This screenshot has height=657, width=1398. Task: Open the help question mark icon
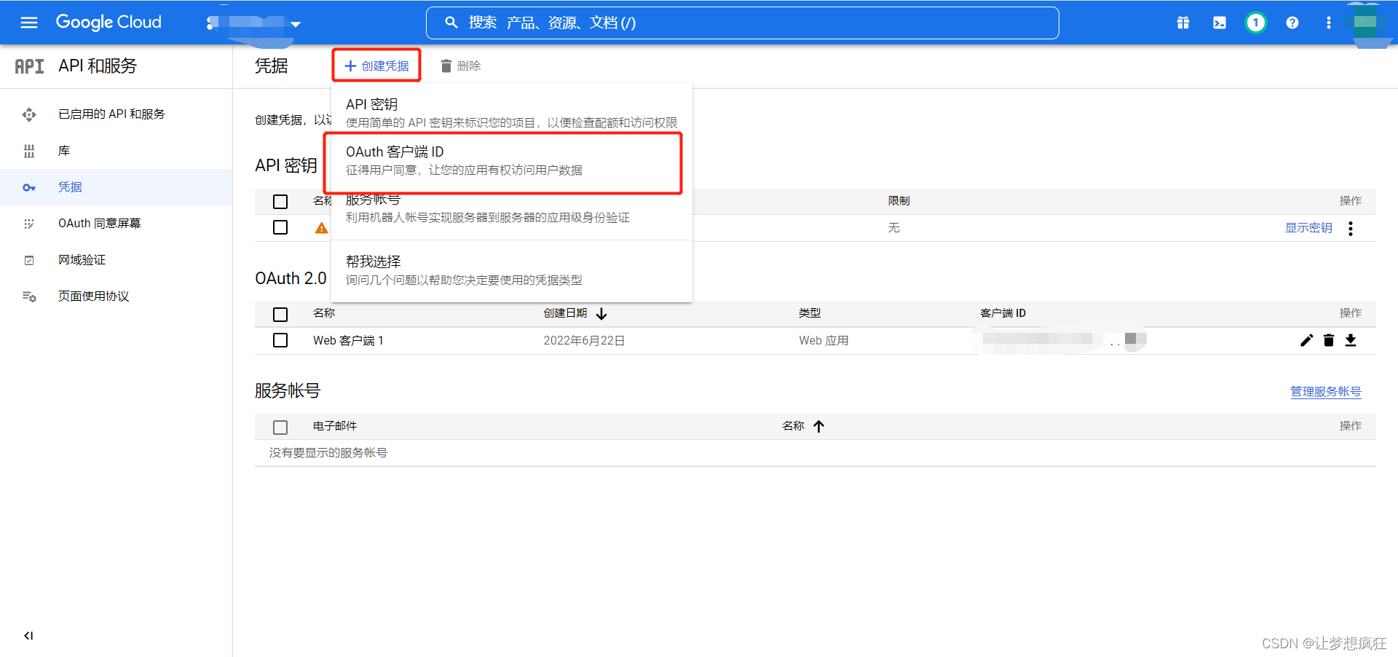1292,23
